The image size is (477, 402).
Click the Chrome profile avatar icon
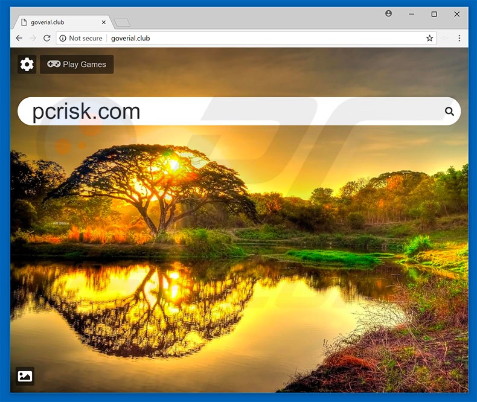coord(388,14)
